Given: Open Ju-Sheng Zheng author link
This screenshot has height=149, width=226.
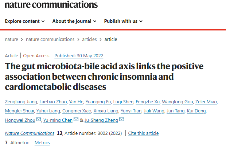Looking at the screenshot, I should click(101, 120).
